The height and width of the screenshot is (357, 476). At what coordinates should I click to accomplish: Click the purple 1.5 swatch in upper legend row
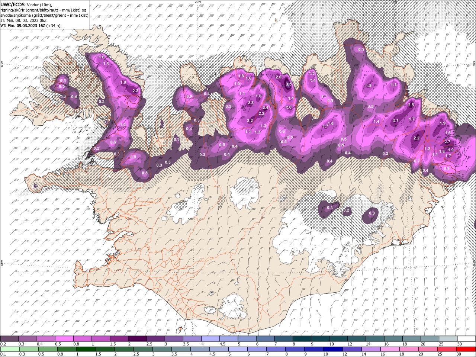(x=119, y=339)
